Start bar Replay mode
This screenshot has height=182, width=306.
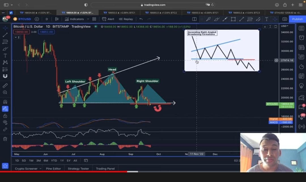point(126,19)
